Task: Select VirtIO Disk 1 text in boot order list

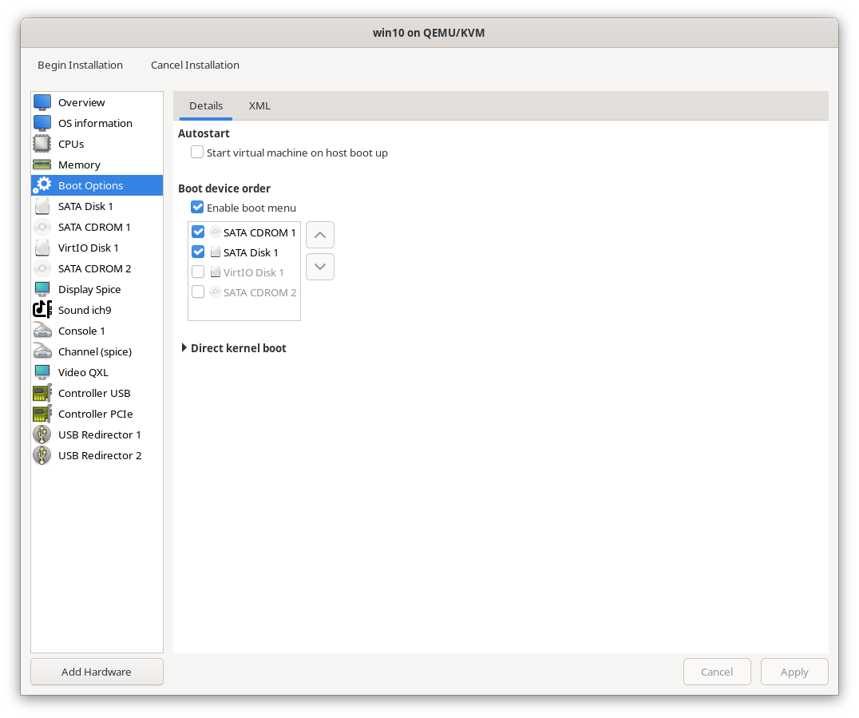Action: pos(254,273)
